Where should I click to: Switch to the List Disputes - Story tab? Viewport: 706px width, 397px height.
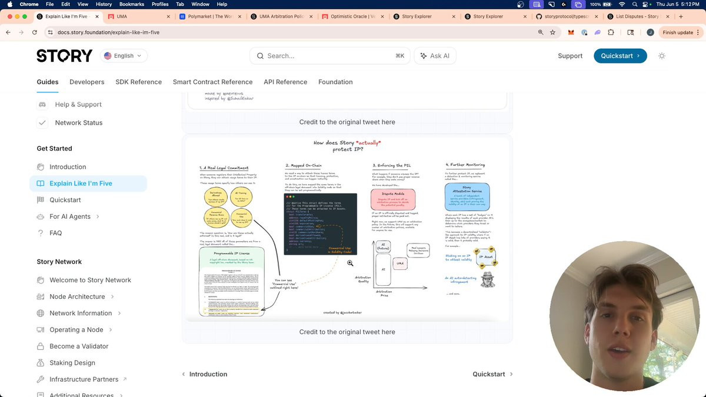638,16
